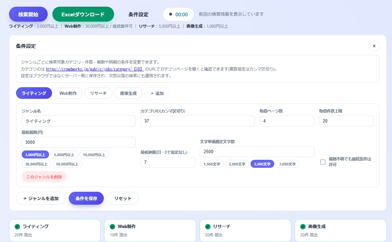Close the 条件設定 panel with the × icon
The width and height of the screenshot is (392, 242).
click(x=374, y=46)
